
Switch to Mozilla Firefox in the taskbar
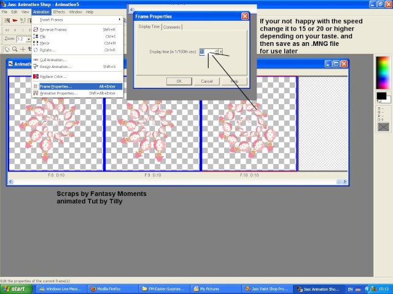click(113, 289)
